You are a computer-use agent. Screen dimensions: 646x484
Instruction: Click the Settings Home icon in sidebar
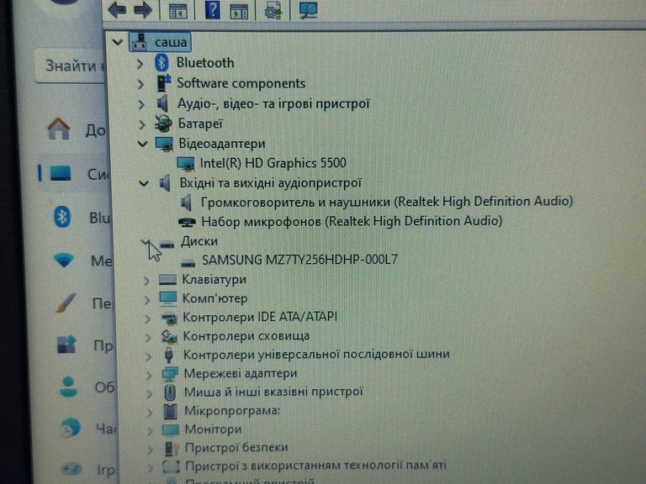click(x=59, y=129)
